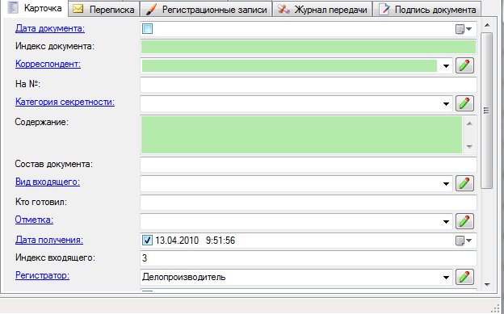The width and height of the screenshot is (504, 314).
Task: Open the Регистратор dropdown with Делопроизводитель
Action: pos(446,278)
